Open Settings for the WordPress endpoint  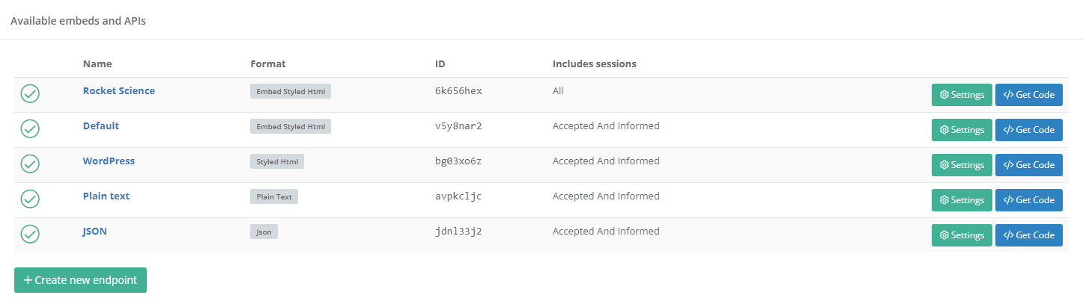click(962, 165)
